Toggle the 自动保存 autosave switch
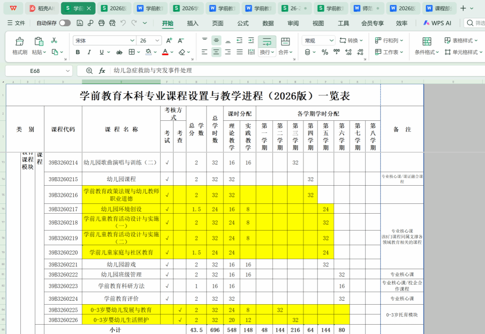Screen dimensions: 485x334 (x=65, y=23)
